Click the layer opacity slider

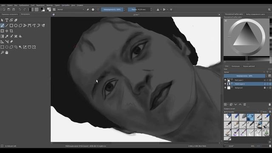click(244, 76)
